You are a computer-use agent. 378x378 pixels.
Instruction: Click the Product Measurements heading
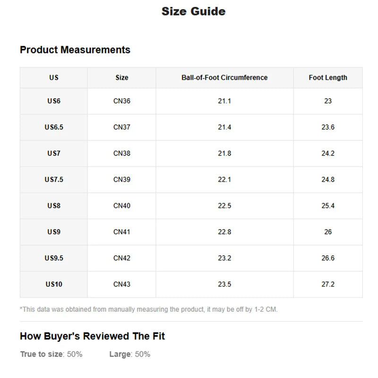(x=75, y=50)
